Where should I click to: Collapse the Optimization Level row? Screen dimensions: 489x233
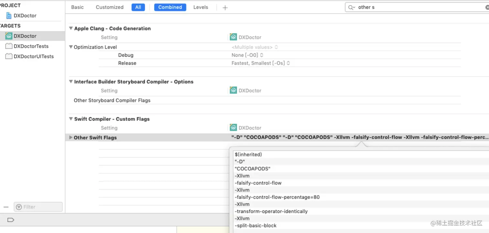[x=71, y=47]
